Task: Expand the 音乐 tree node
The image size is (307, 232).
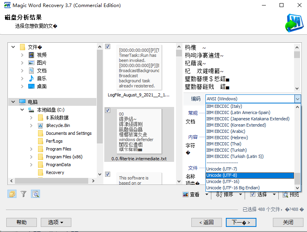Action: click(22, 78)
